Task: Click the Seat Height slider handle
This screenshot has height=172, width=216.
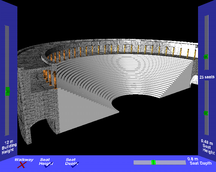Action: pyautogui.click(x=206, y=113)
